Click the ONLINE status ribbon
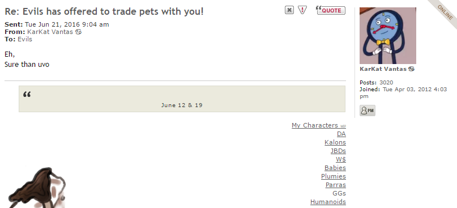Screen dimensions: 457x208 click(x=444, y=12)
